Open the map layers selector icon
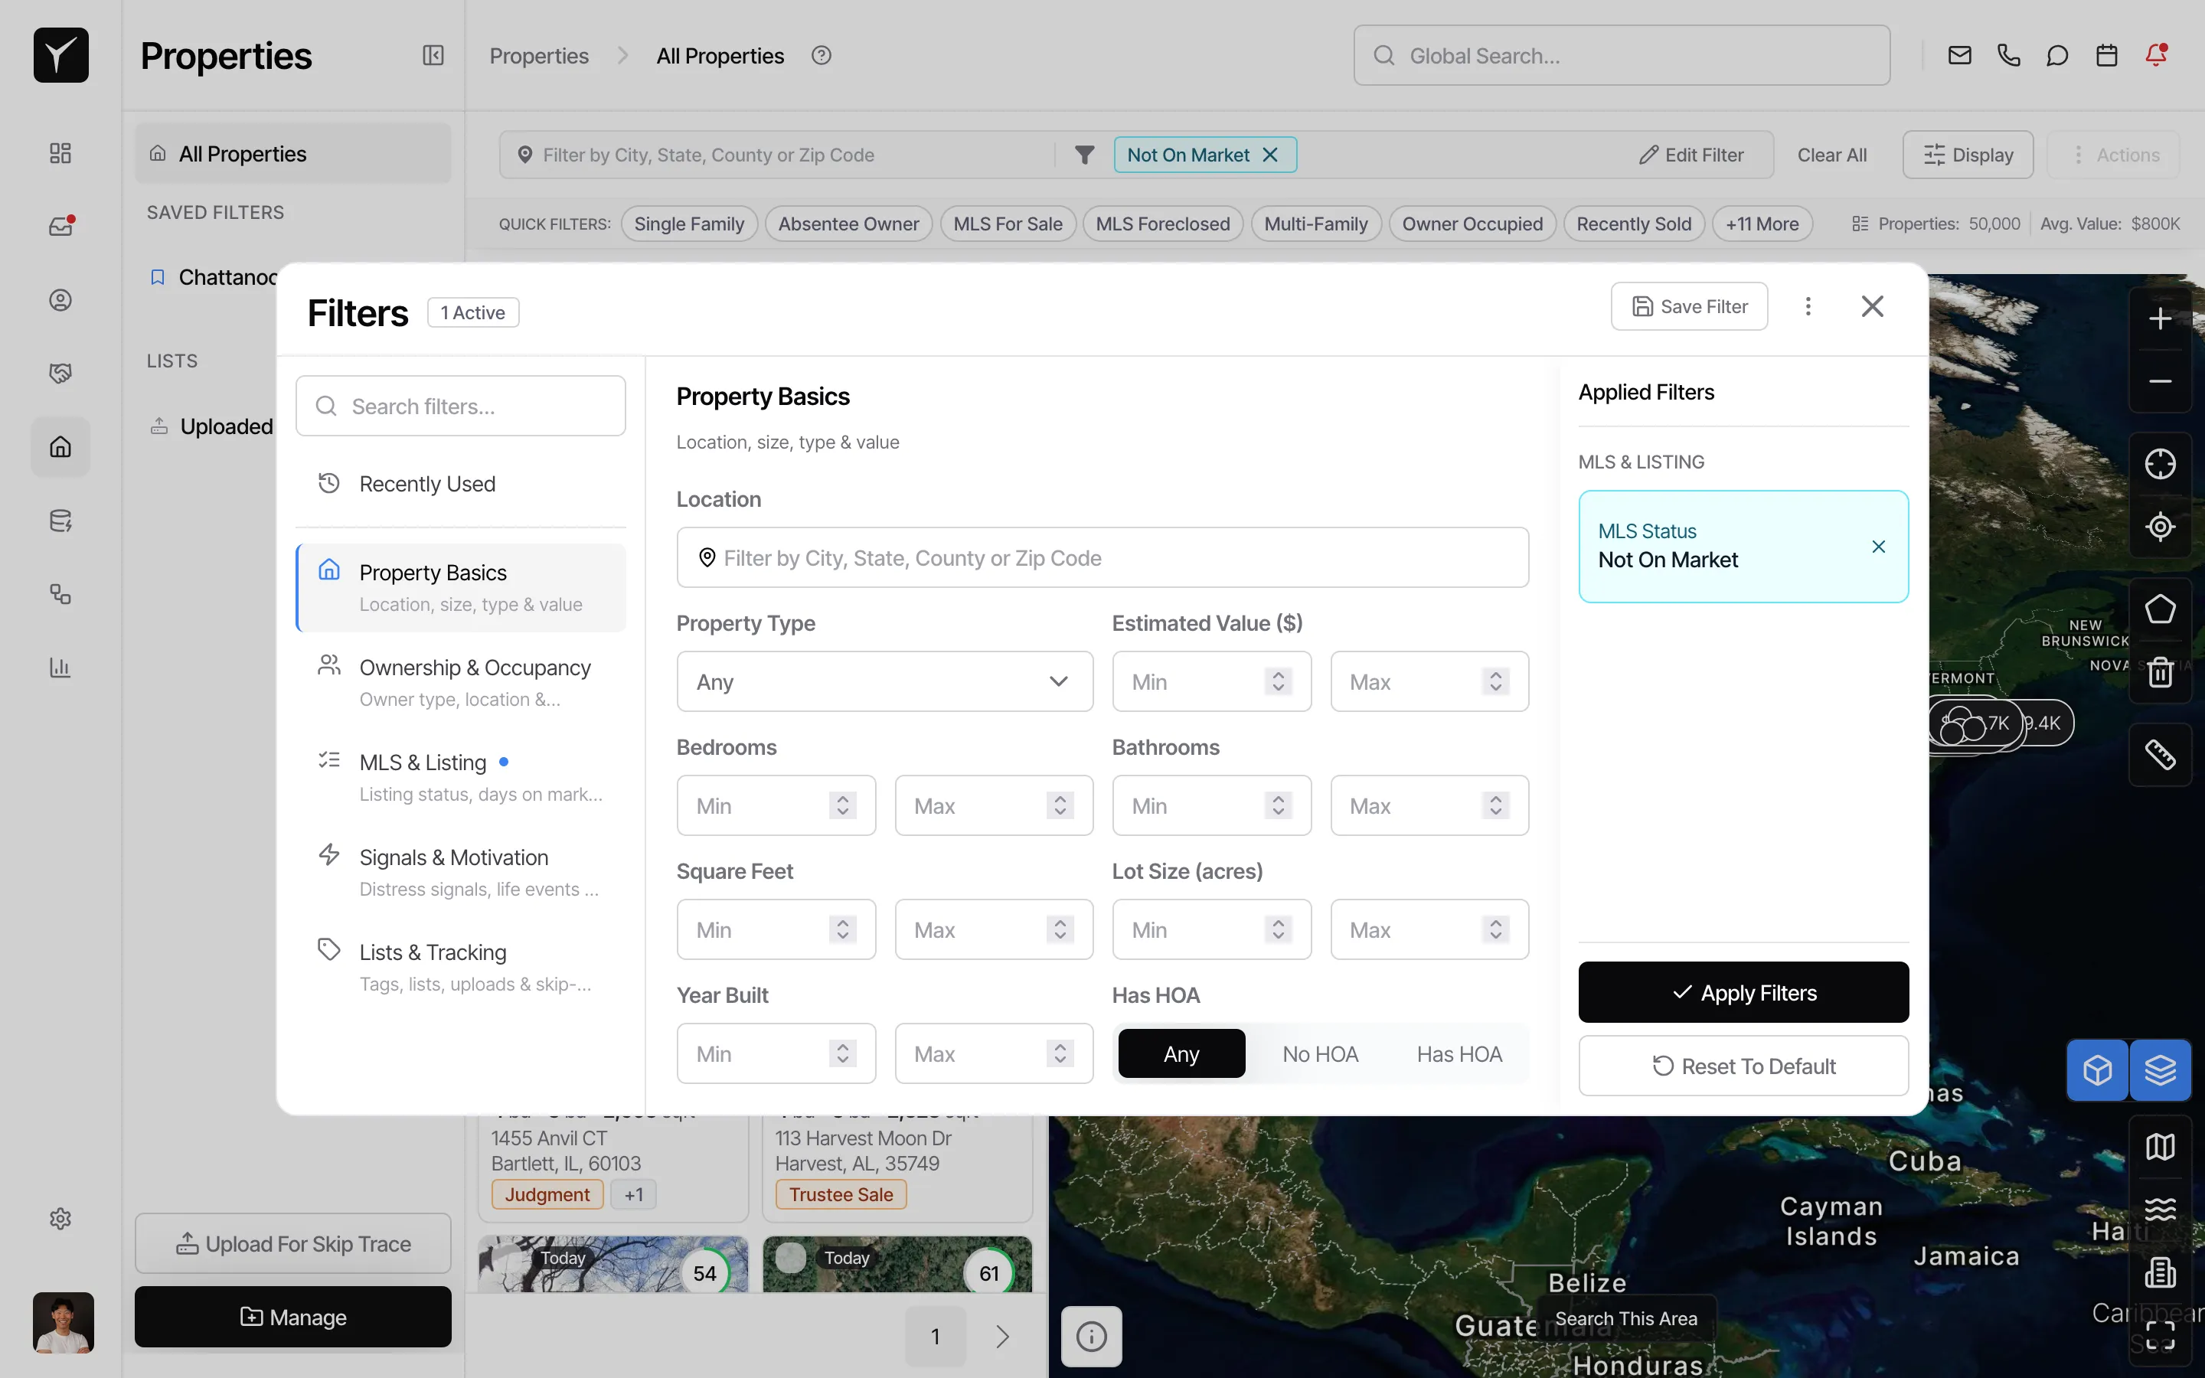2205x1378 pixels. click(2161, 1070)
